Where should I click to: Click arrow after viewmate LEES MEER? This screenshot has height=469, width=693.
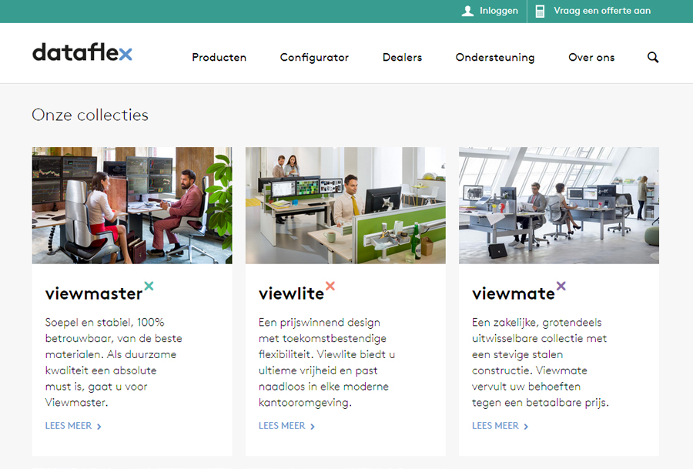click(526, 427)
